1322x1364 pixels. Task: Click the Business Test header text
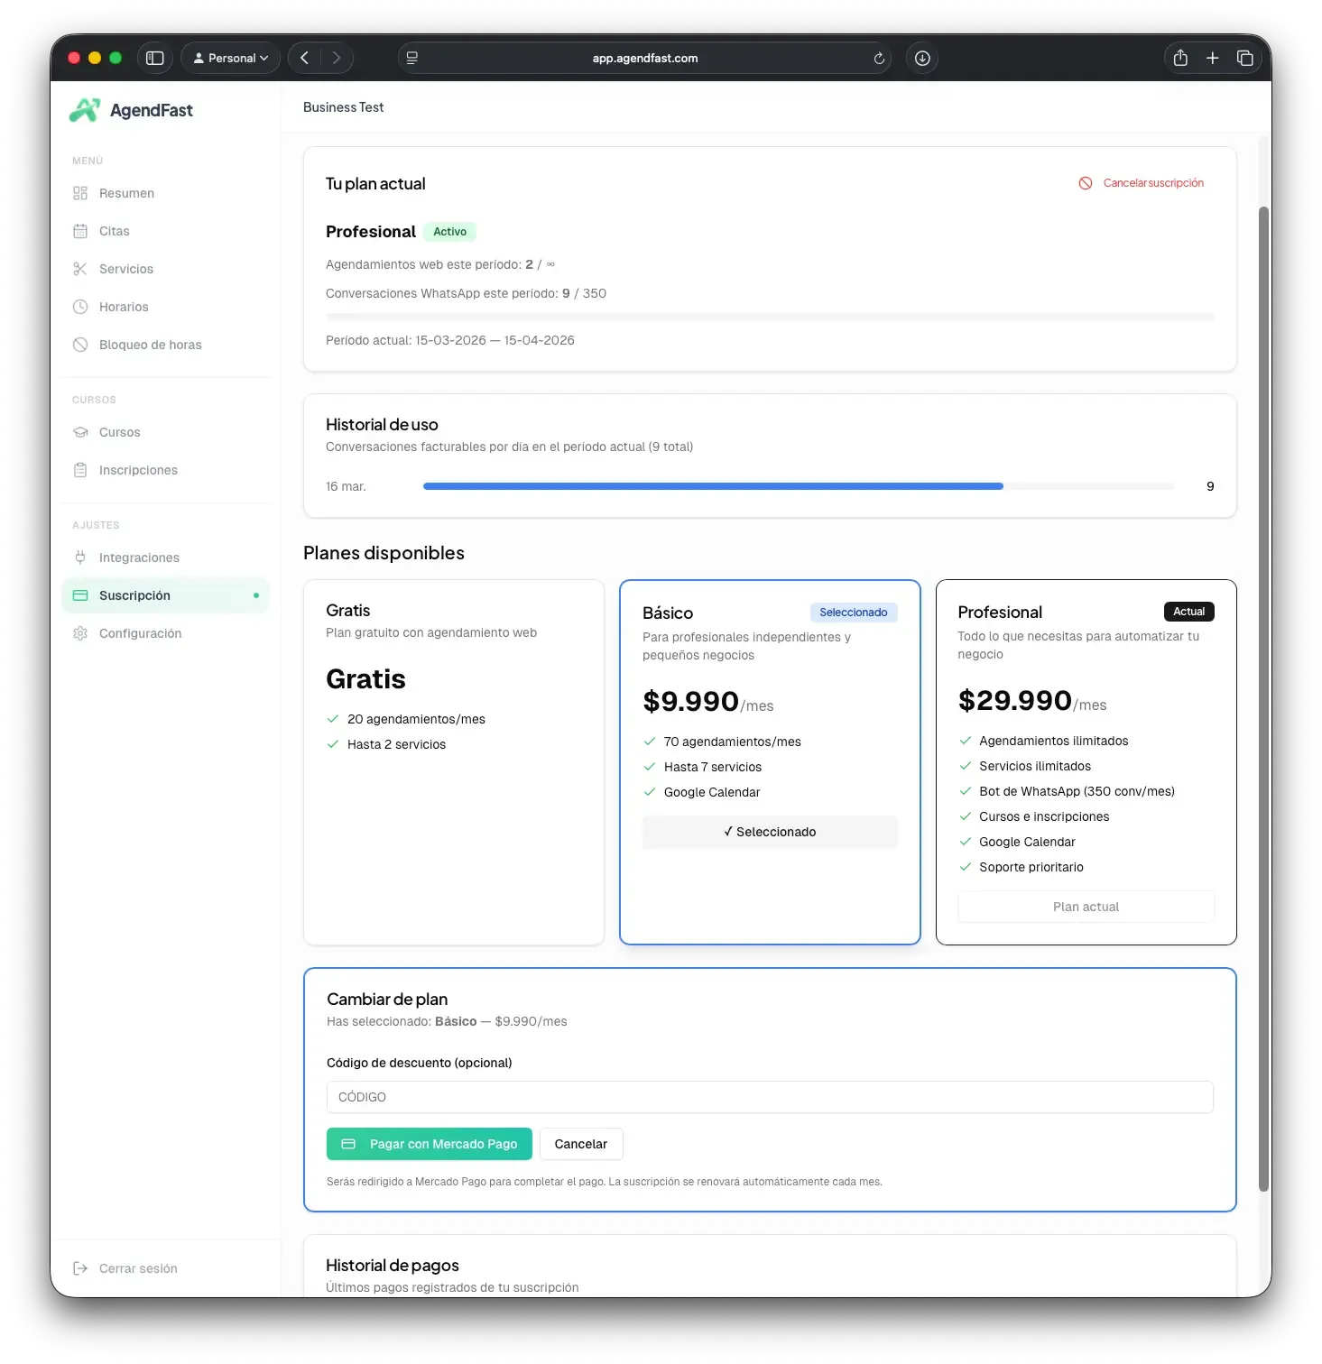point(343,107)
